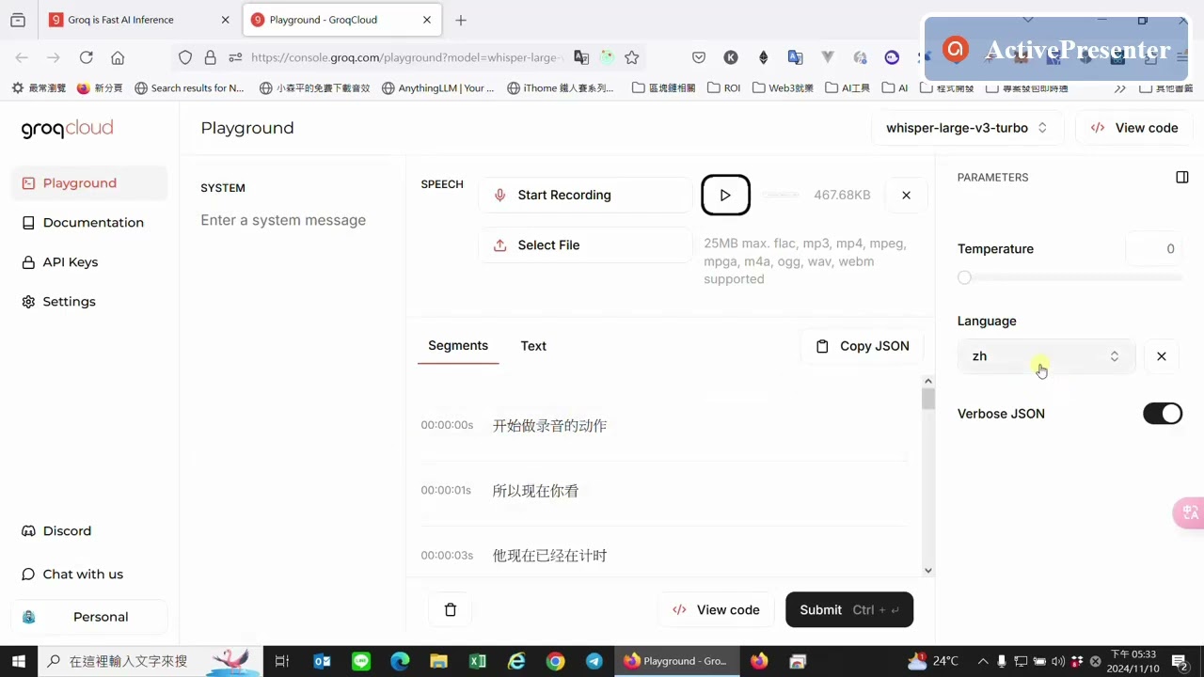Click segment text 他现在已经在计时
Screen dimensions: 1204x677
click(x=549, y=556)
